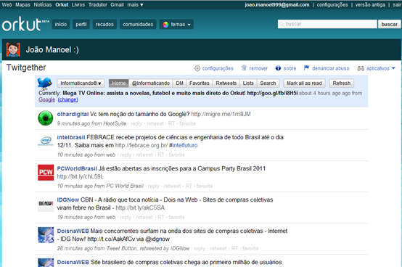Open the IDGNow username link

(68, 200)
